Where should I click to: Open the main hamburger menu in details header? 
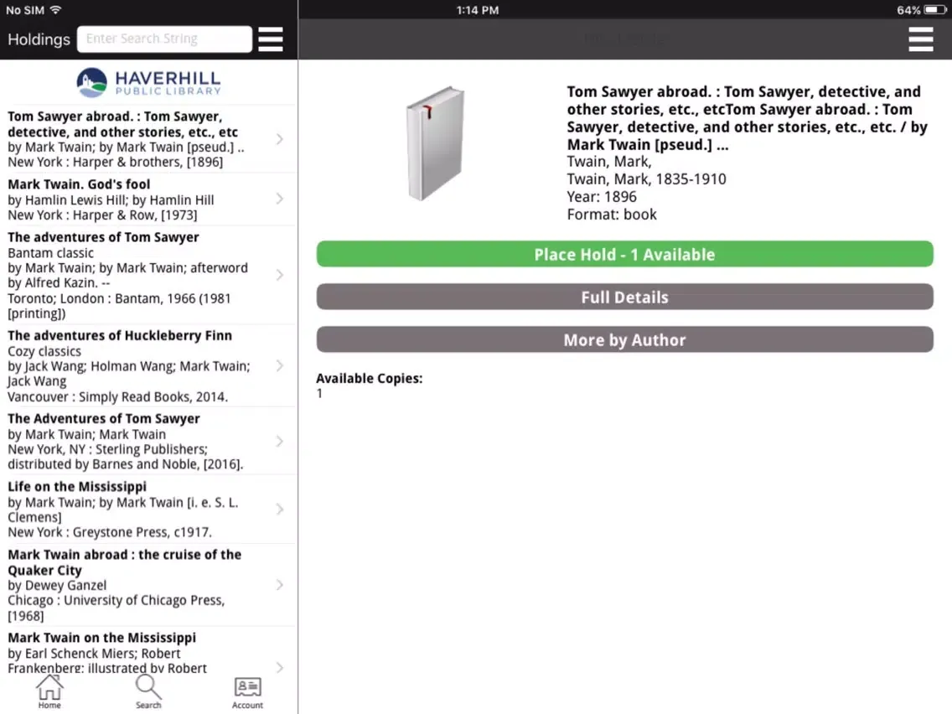pos(920,39)
